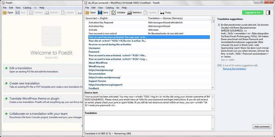
Task: Click Validate icon in Welcome window toolbar
Action: click(31, 12)
